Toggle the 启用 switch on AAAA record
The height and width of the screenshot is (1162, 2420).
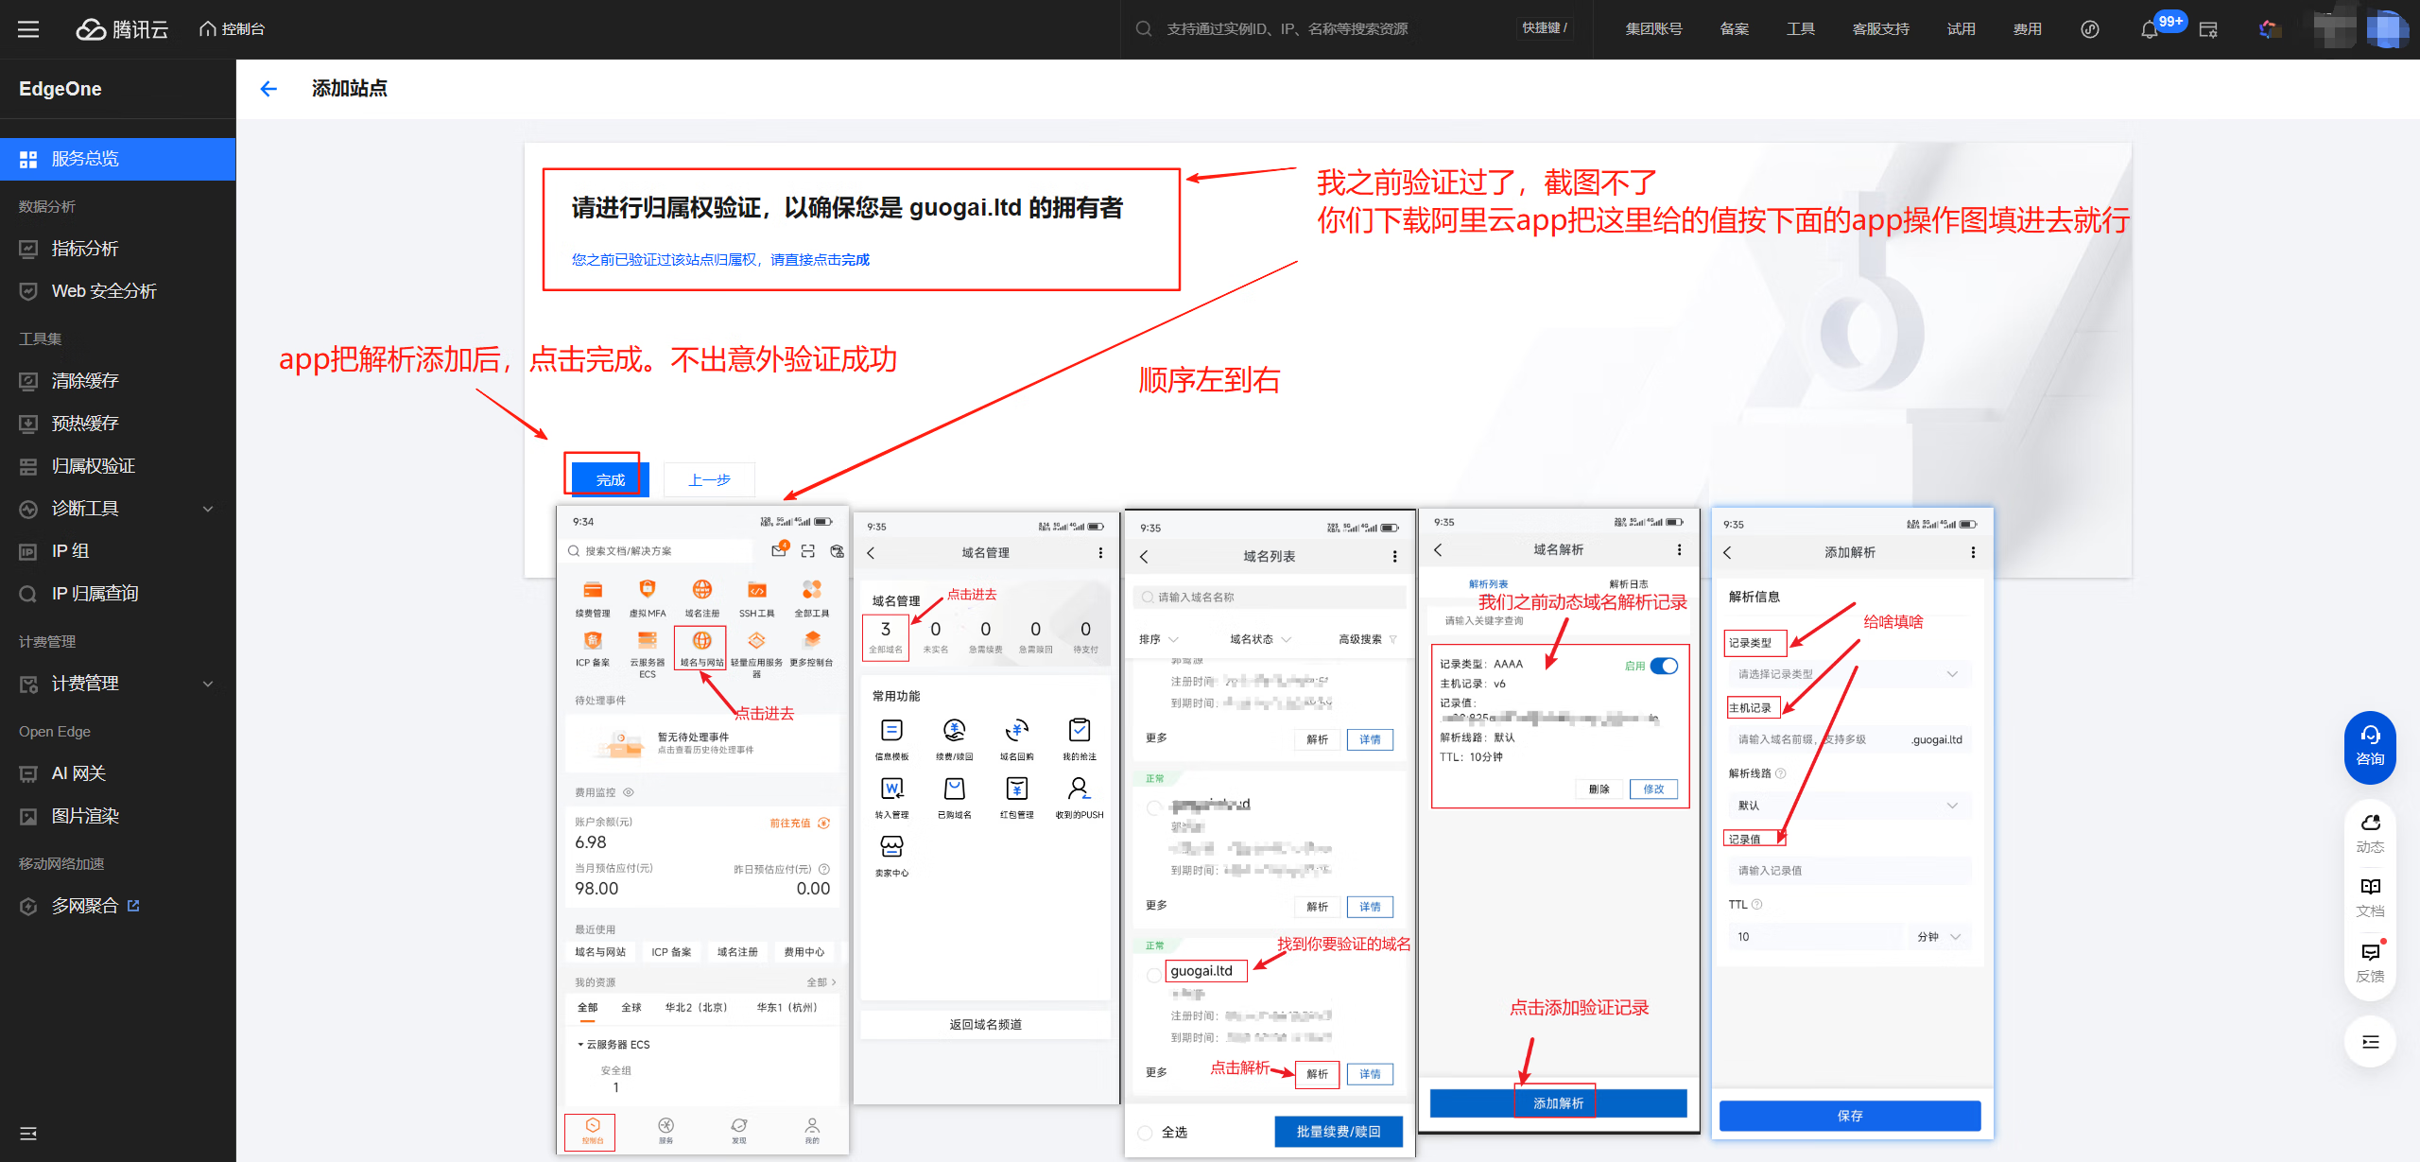[1664, 666]
